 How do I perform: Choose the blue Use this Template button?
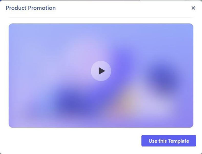click(169, 141)
